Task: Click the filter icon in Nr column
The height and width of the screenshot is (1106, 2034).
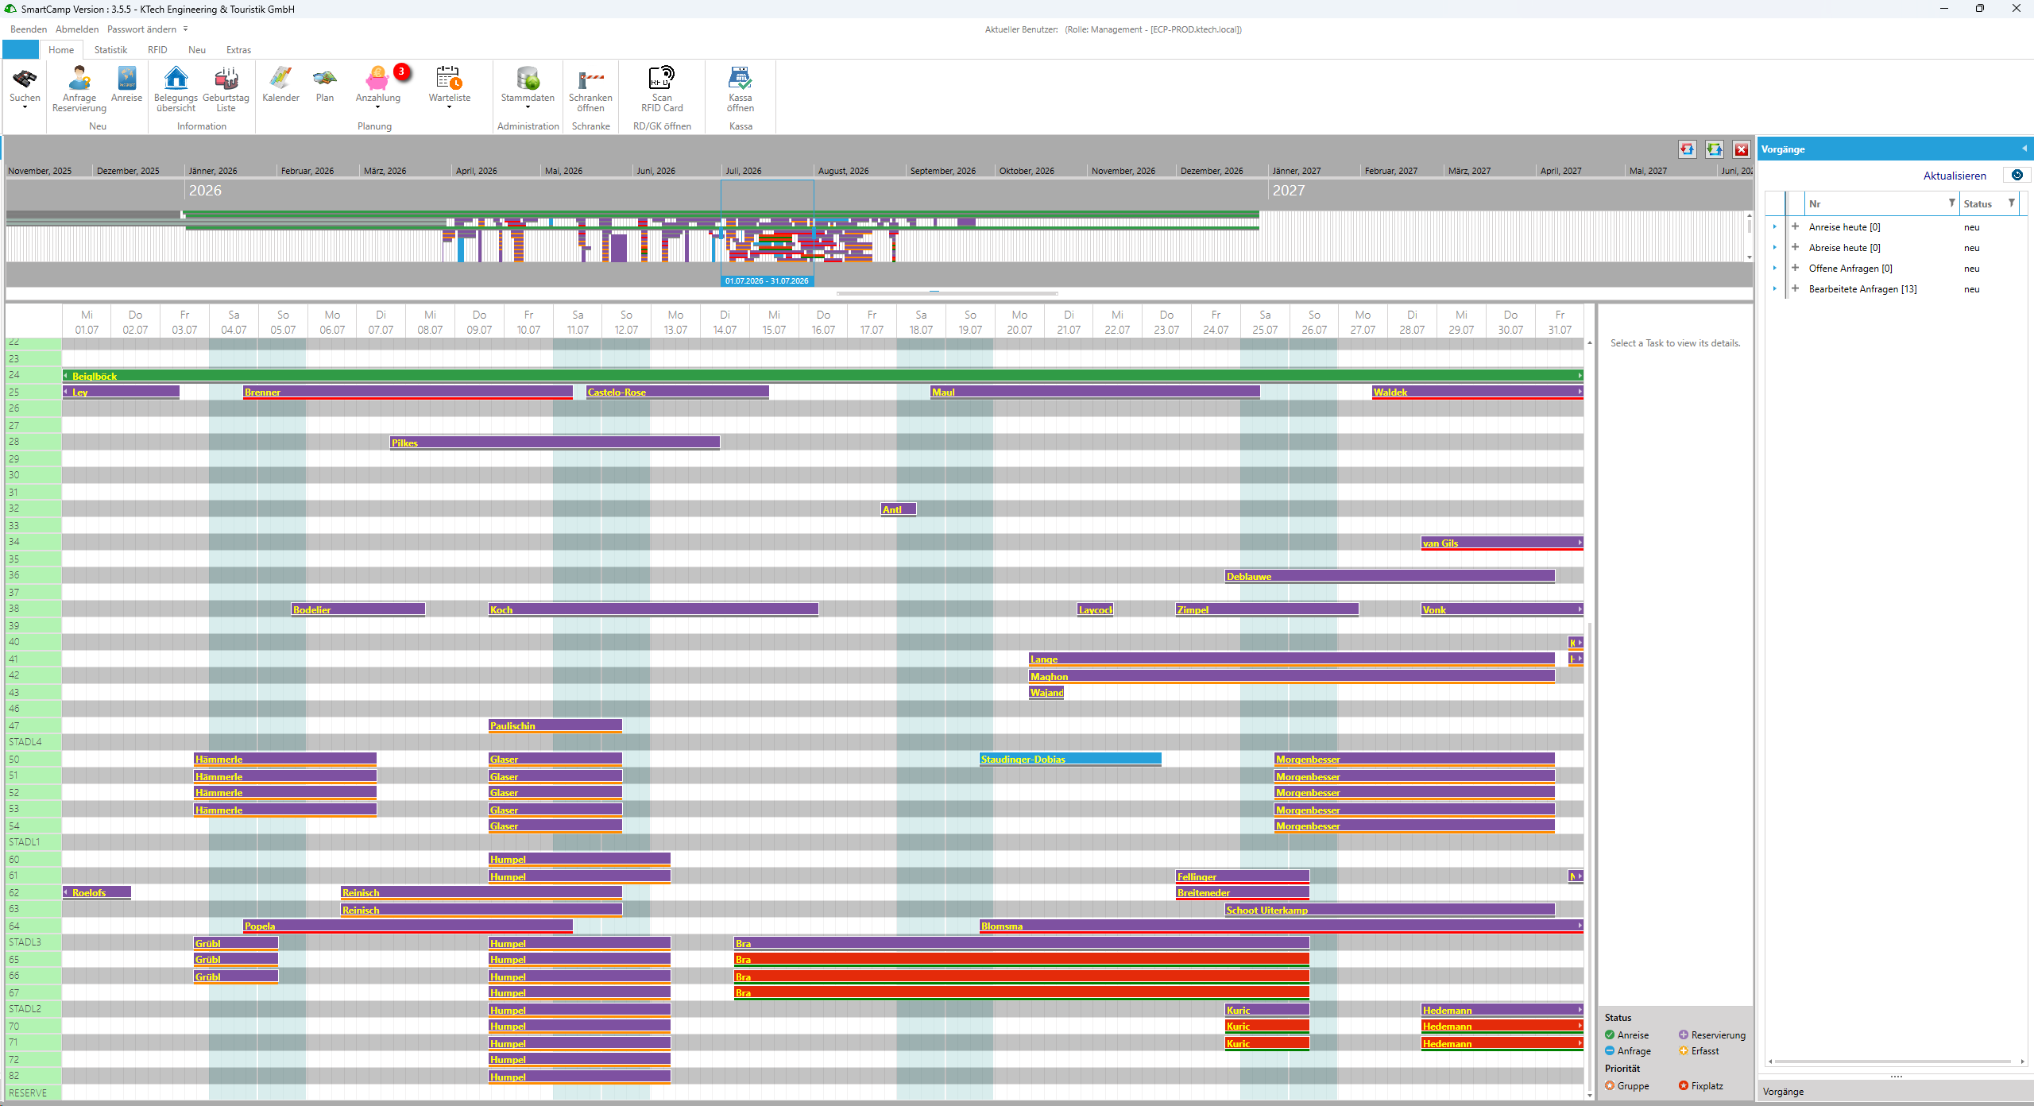Action: [x=1951, y=203]
